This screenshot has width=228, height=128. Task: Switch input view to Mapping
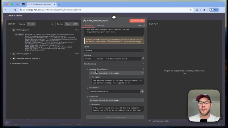coord(22,24)
